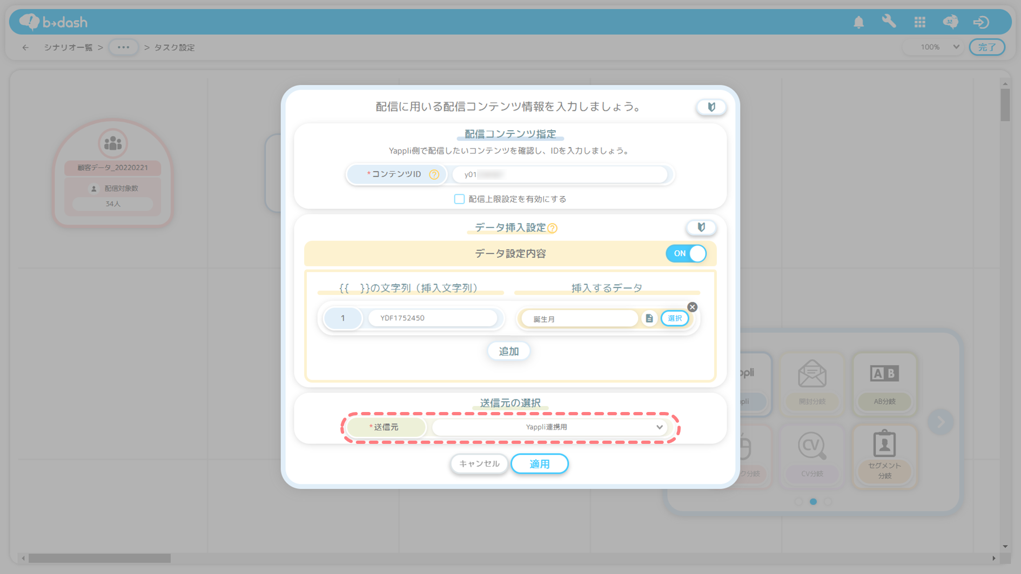The width and height of the screenshot is (1021, 574).
Task: Expand the breadcrumb ellipsis menu
Action: pyautogui.click(x=123, y=48)
